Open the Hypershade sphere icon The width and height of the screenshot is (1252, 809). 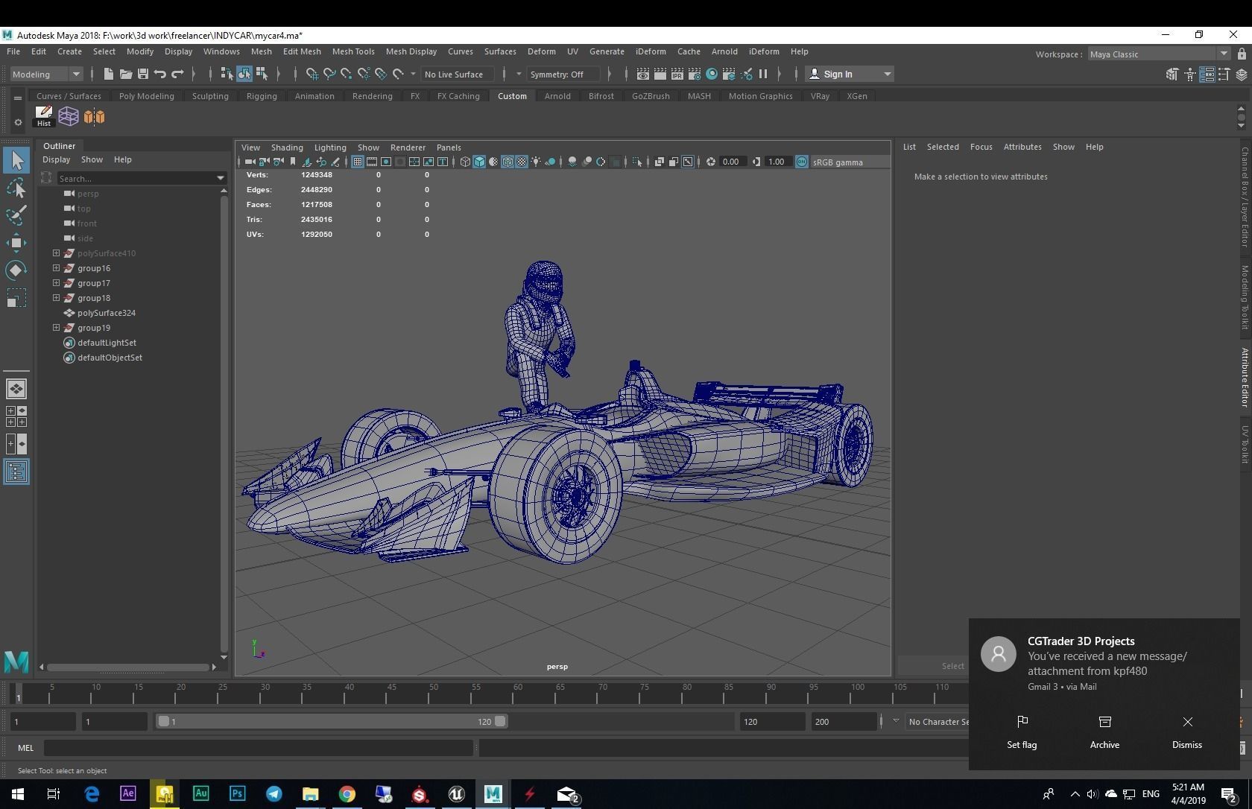[x=712, y=74]
